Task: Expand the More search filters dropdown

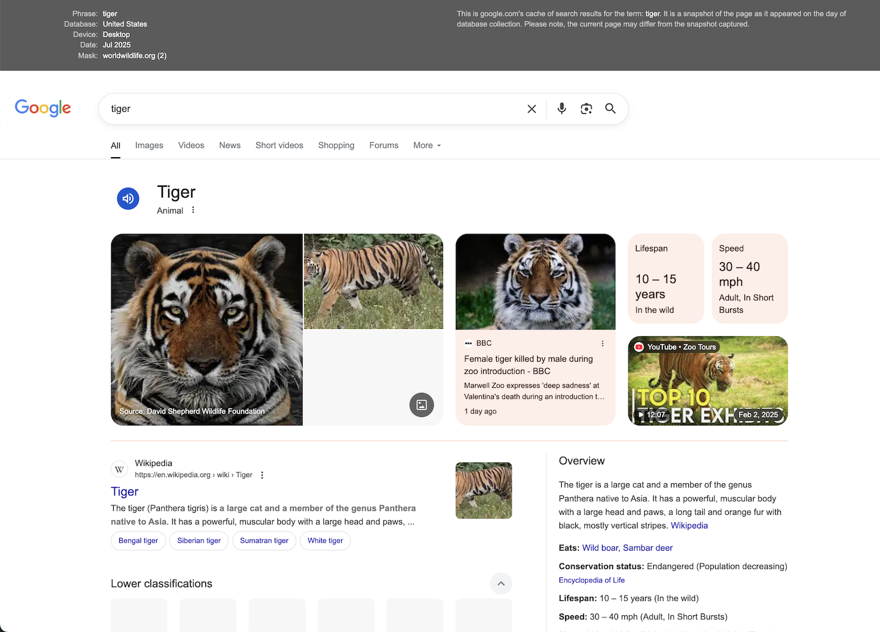Action: 427,145
